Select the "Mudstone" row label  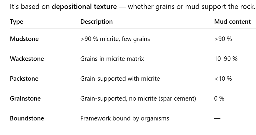point(24,39)
